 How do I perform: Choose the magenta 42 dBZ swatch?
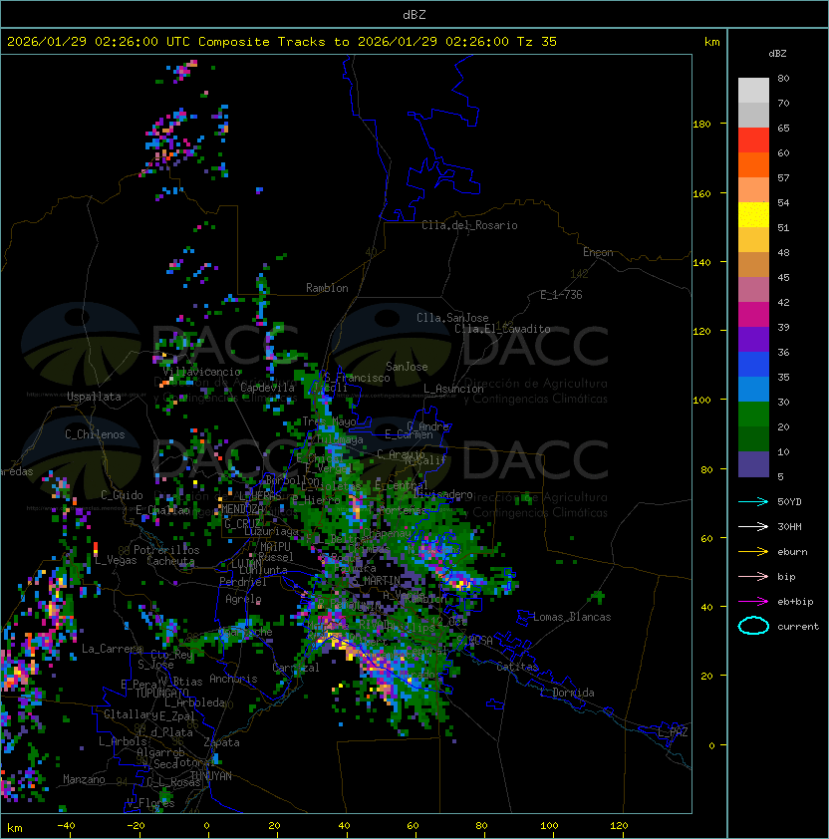753,315
